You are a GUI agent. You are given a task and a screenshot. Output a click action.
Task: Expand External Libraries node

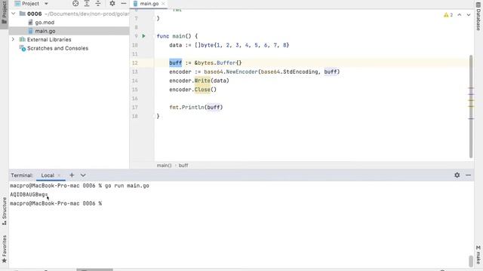[14, 40]
